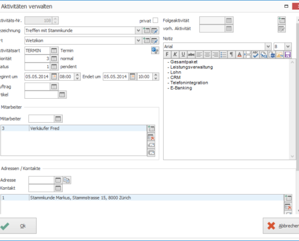The height and width of the screenshot is (241, 299).
Task: Open lookup for Artikel field
Action: click(x=62, y=95)
